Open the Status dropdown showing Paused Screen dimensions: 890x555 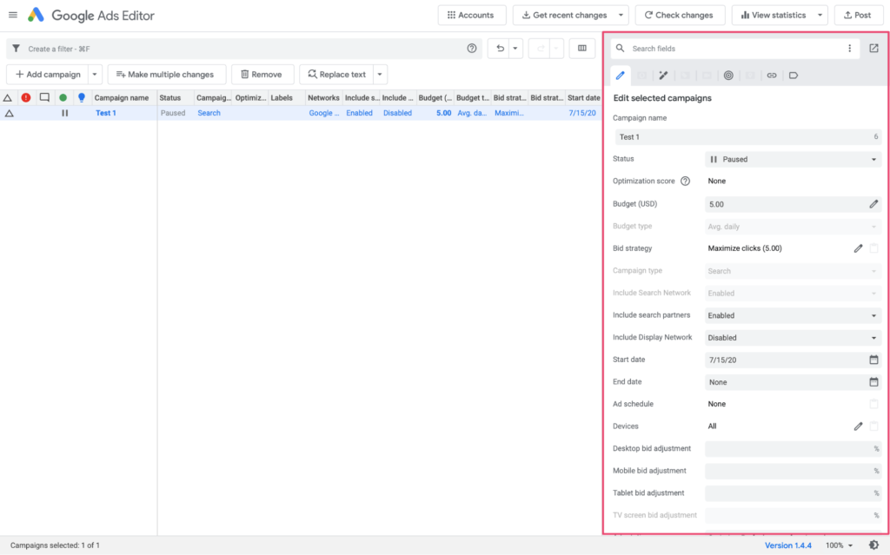793,158
